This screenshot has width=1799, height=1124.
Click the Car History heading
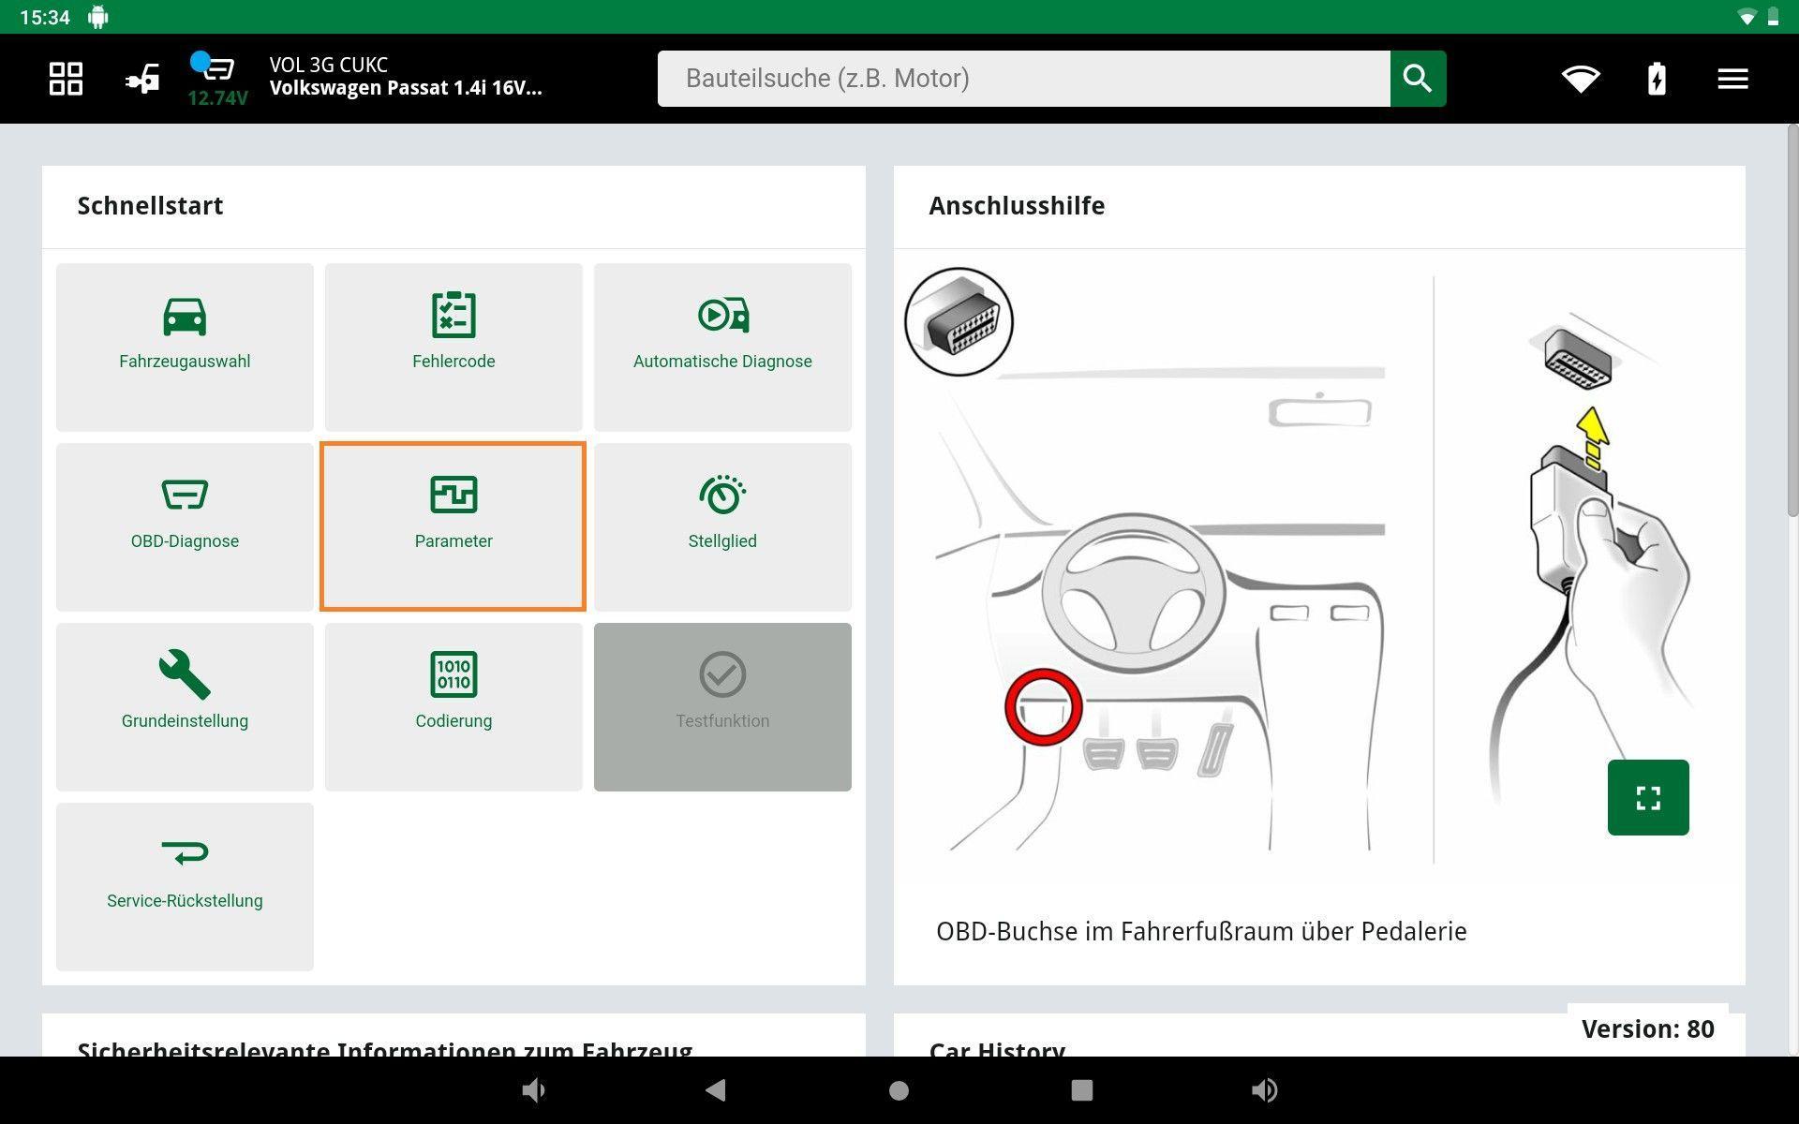pos(997,1049)
